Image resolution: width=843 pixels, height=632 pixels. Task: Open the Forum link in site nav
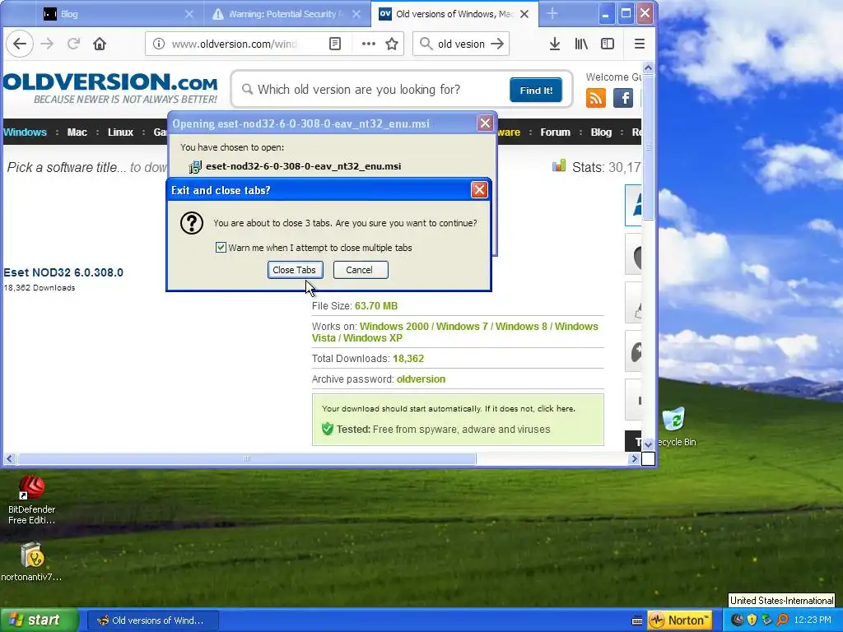[556, 132]
